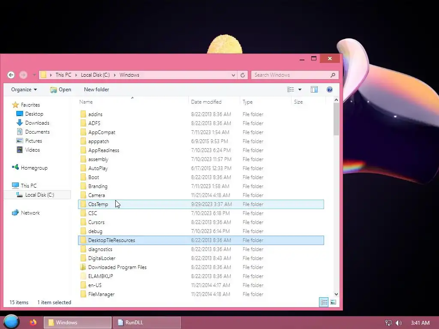The width and height of the screenshot is (439, 329).
Task: Toggle the preview pane
Action: [x=314, y=90]
